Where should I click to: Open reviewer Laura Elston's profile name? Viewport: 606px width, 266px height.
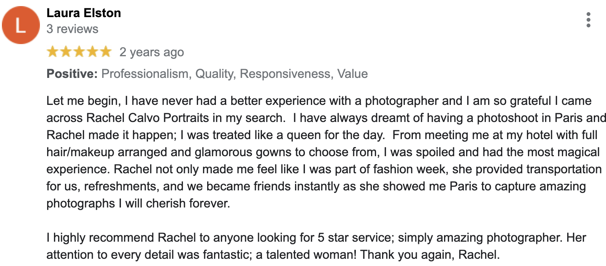click(x=84, y=13)
